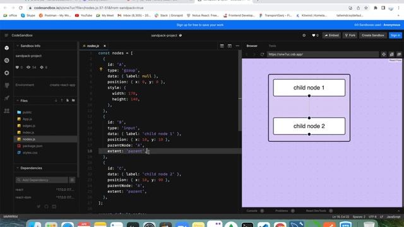Click the preview URL address field

click(x=323, y=54)
